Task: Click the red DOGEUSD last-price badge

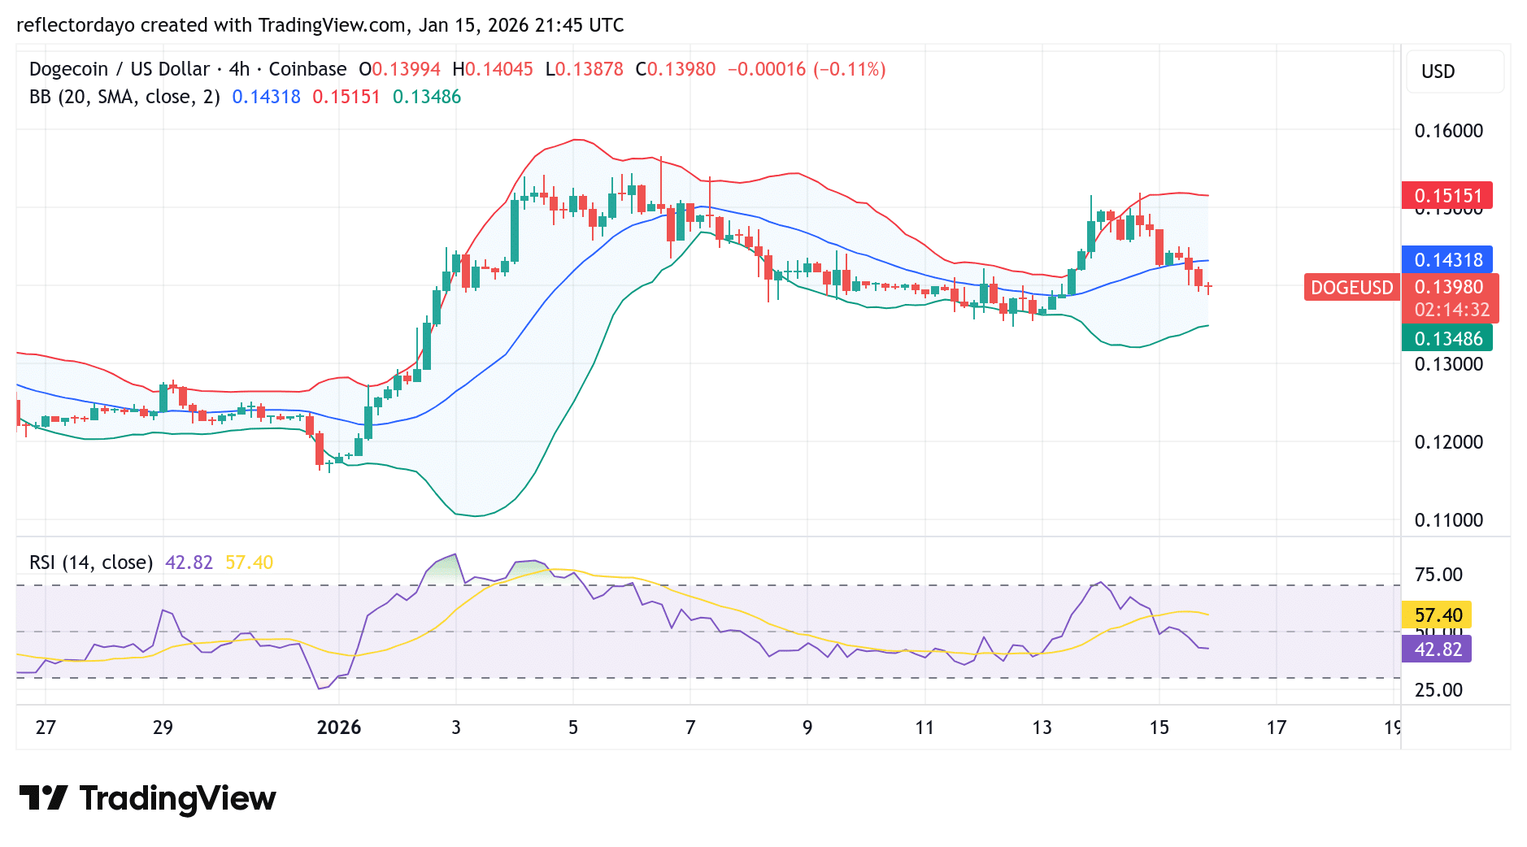Action: (x=1351, y=287)
